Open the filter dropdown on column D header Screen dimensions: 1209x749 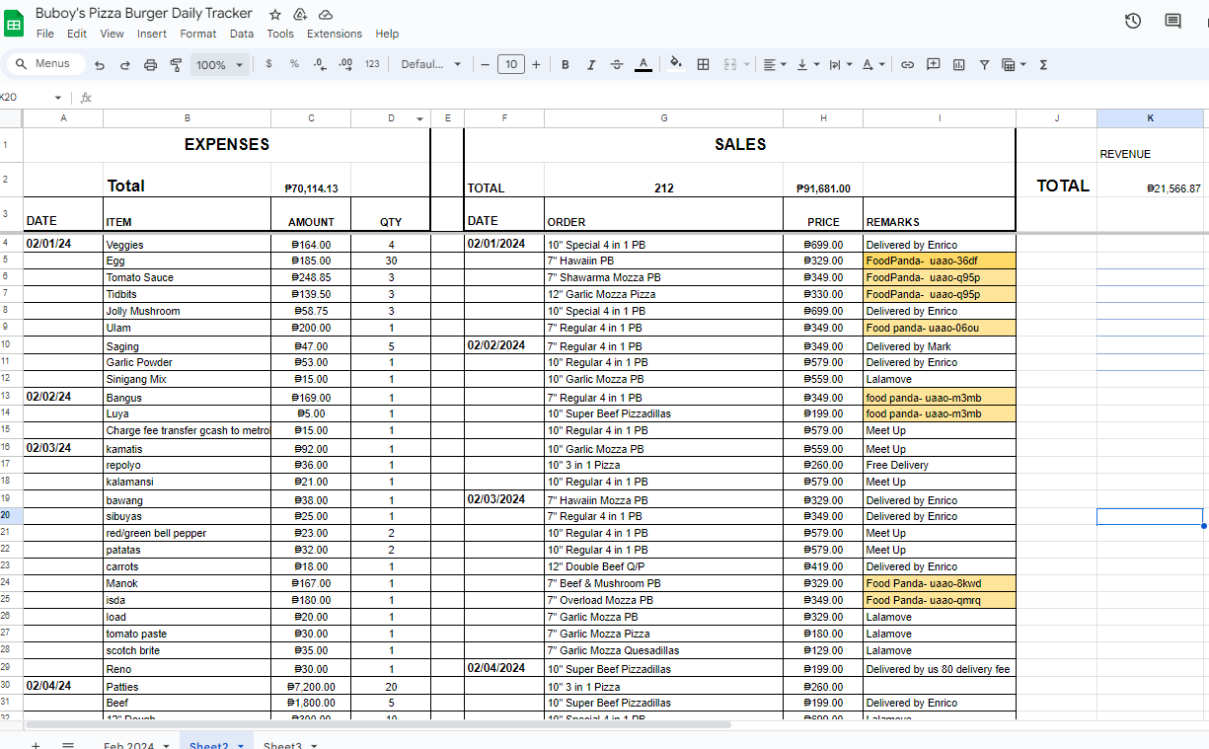(420, 118)
